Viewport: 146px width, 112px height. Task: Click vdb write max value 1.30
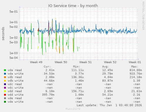click(137, 81)
